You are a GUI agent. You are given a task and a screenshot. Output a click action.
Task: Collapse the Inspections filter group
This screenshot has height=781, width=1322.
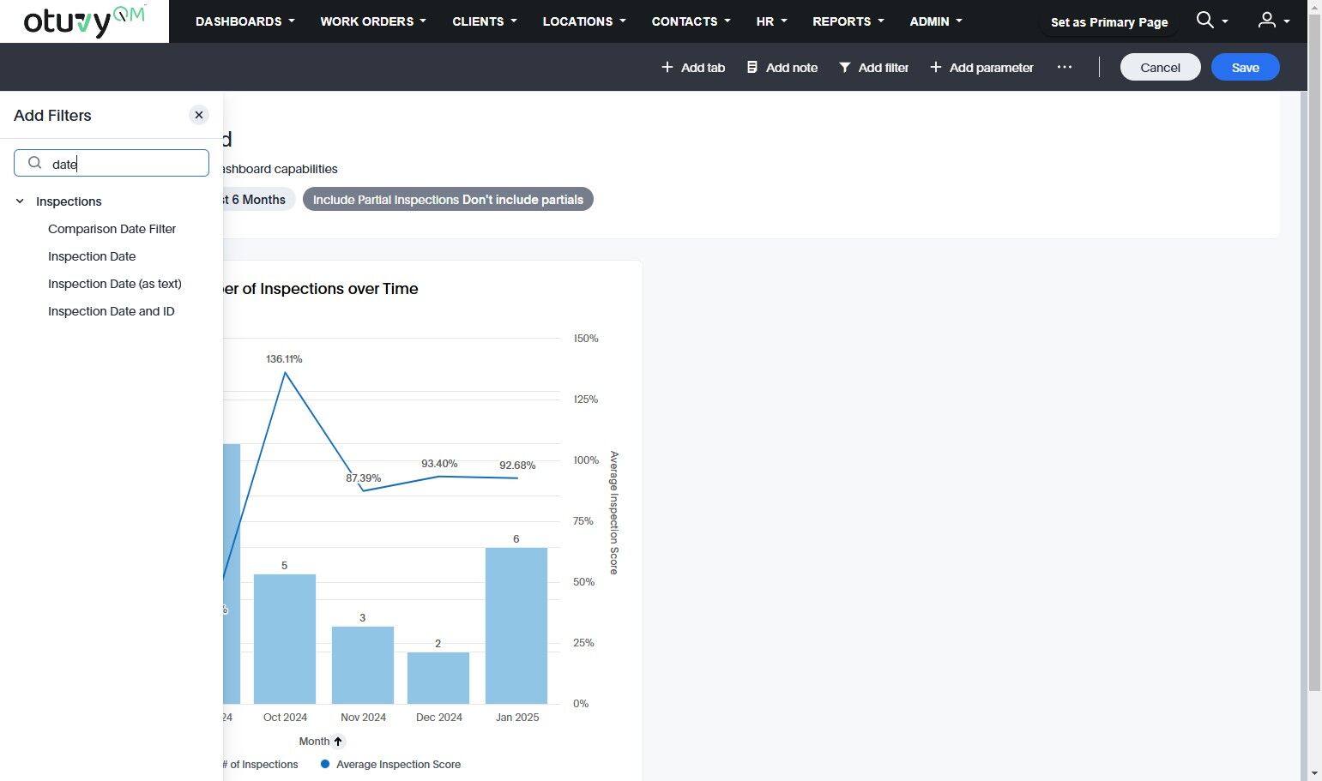[x=20, y=201]
